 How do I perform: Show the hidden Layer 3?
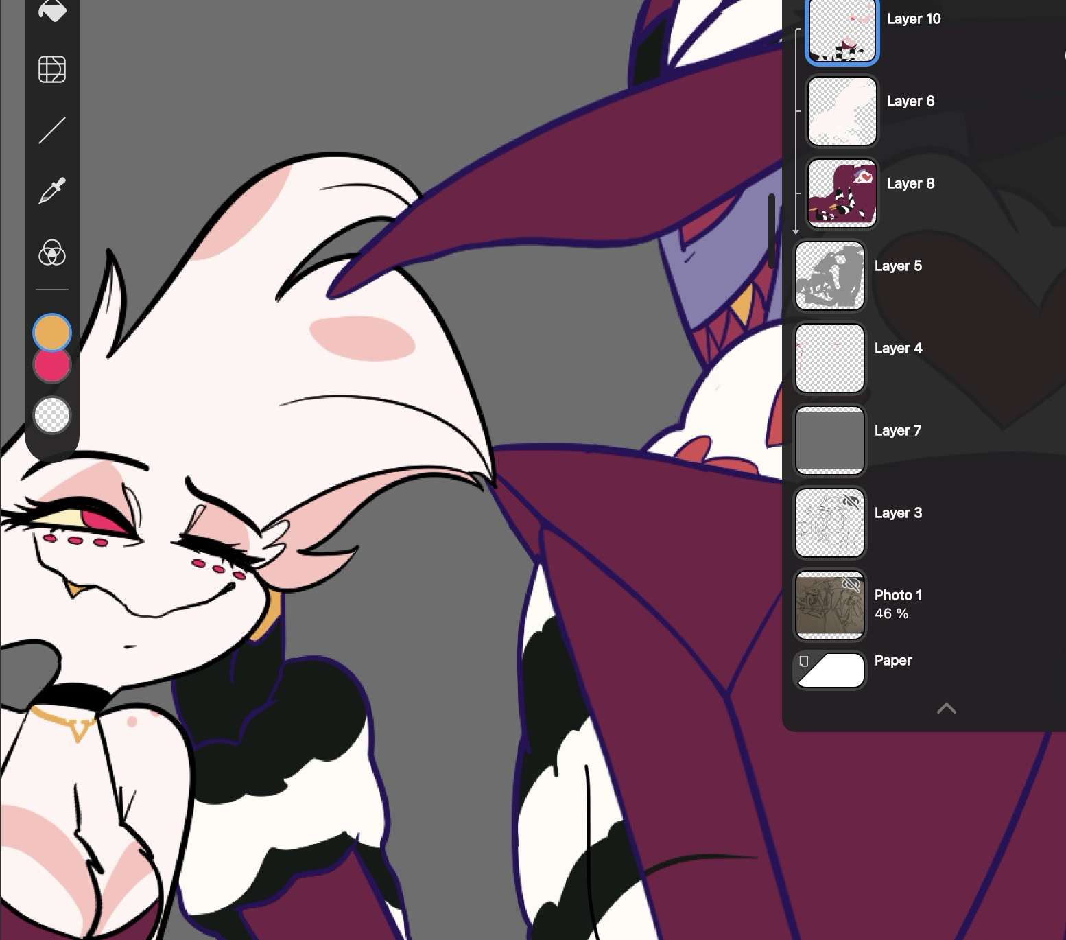click(x=851, y=502)
